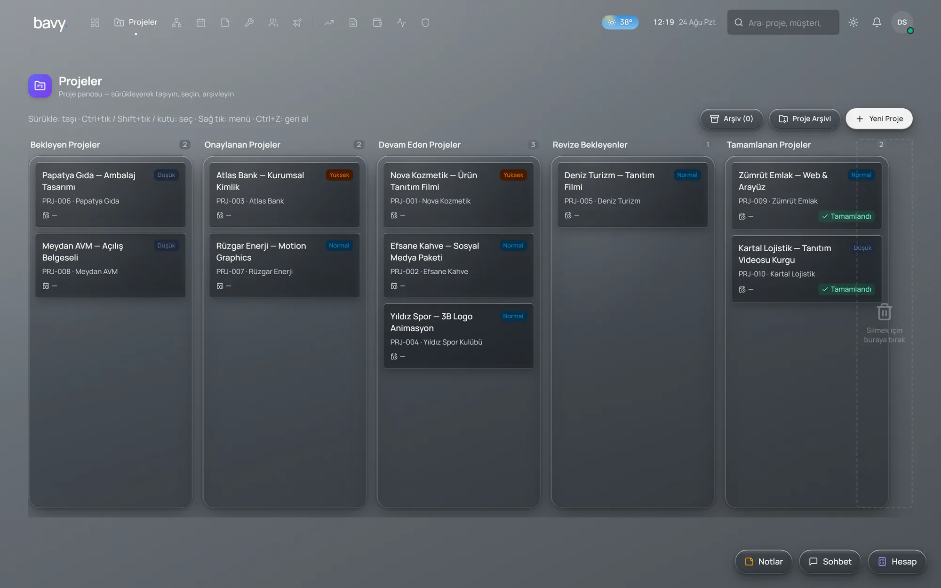The height and width of the screenshot is (588, 941).
Task: Click the trash delete drop zone icon
Action: 885,312
